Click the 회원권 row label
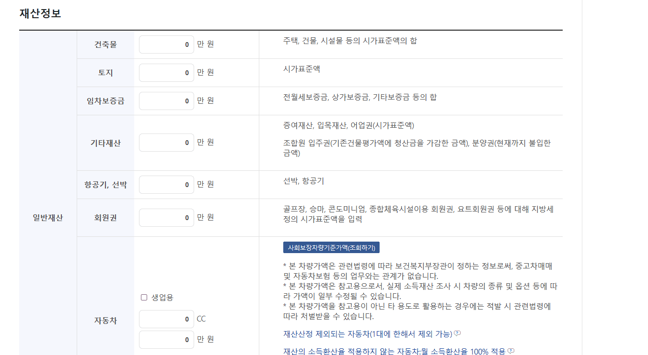648x355 pixels. pyautogui.click(x=105, y=217)
